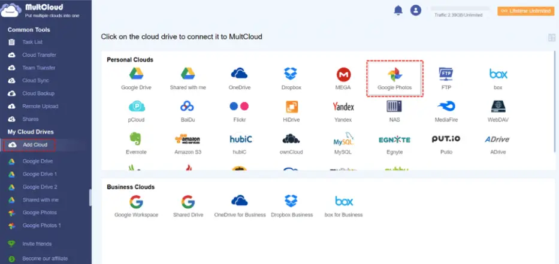This screenshot has height=264, width=559.
Task: Select the MediaFire cloud icon
Action: tap(446, 111)
